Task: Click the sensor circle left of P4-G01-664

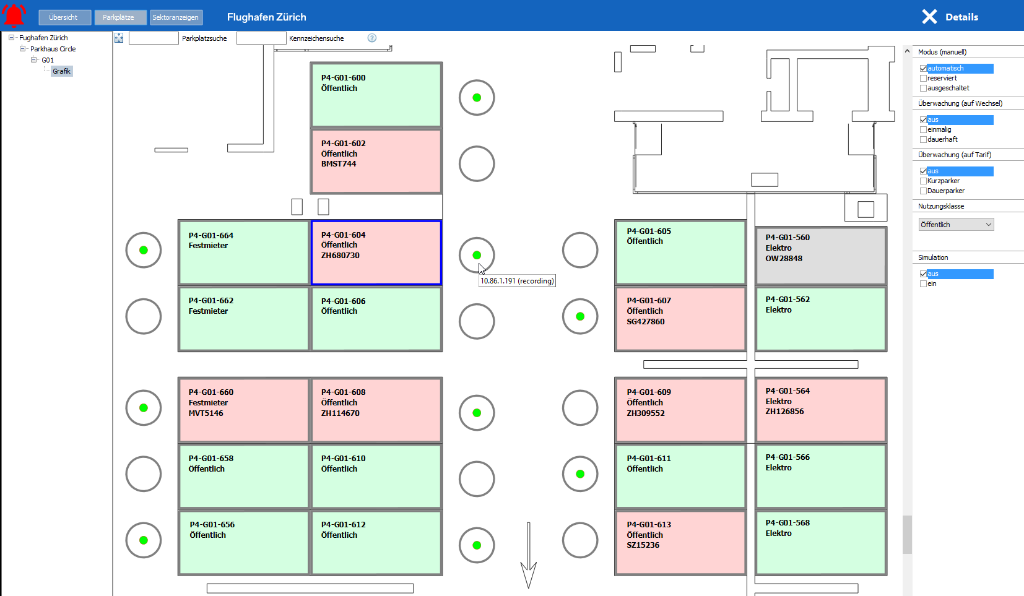Action: pos(144,250)
